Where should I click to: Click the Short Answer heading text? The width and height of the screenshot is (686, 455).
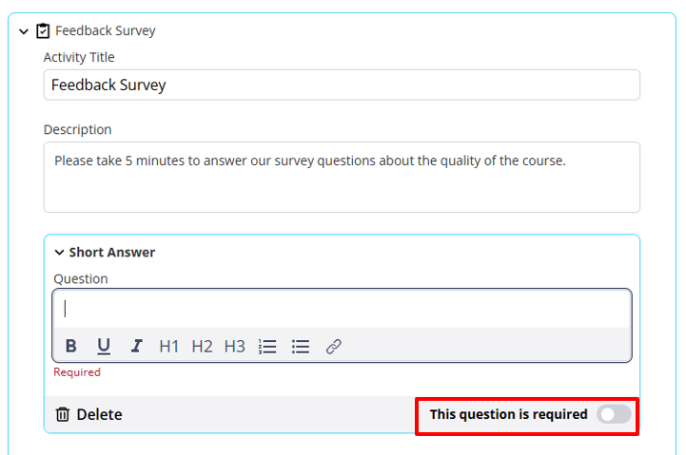pos(112,253)
